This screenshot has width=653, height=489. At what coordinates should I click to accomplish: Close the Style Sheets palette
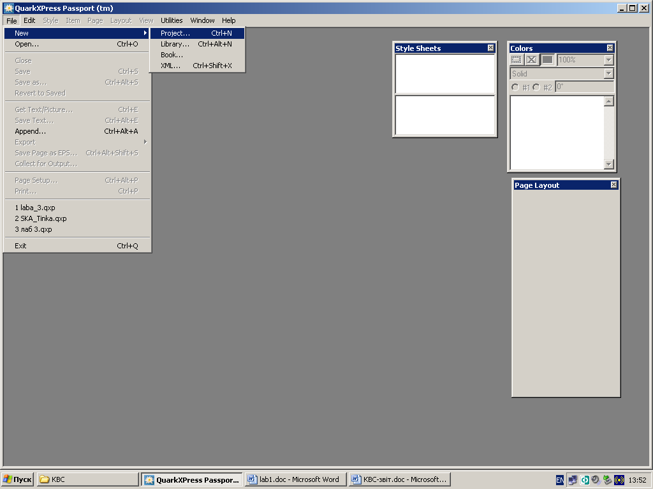pos(490,48)
